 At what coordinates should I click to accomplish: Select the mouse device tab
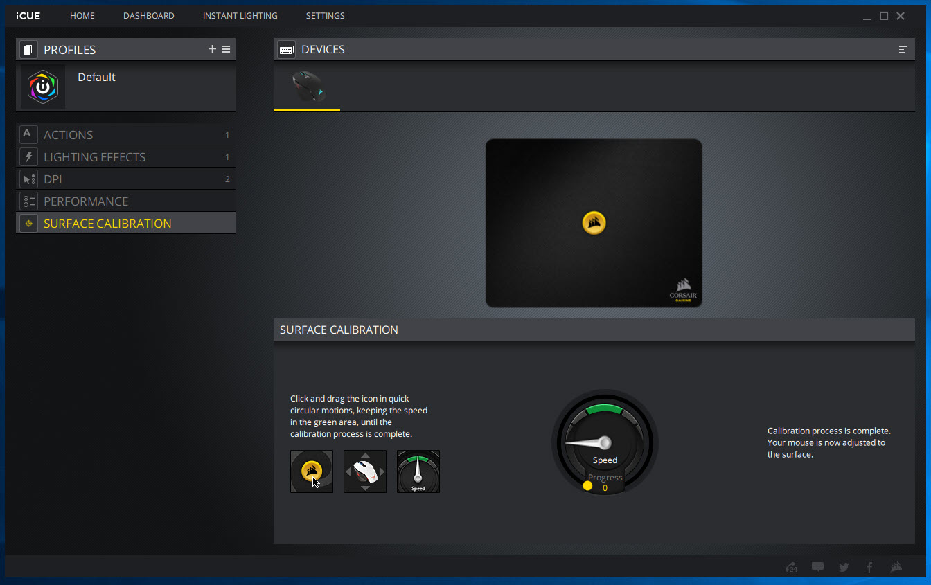pyautogui.click(x=307, y=87)
